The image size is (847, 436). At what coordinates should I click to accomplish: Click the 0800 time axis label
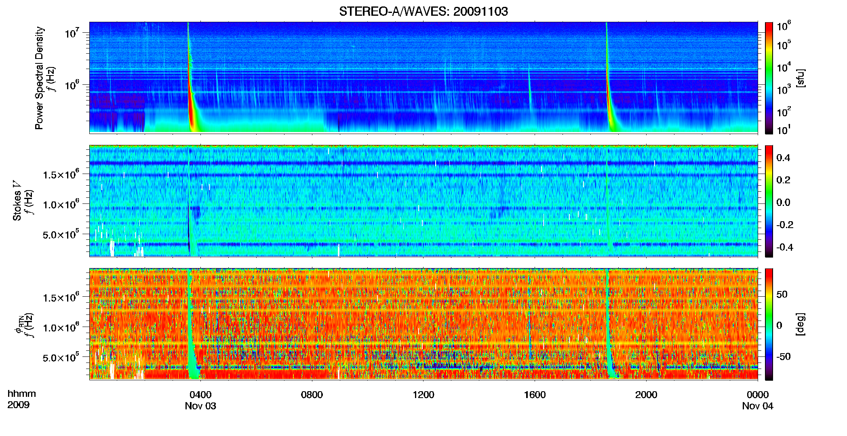[x=312, y=394]
